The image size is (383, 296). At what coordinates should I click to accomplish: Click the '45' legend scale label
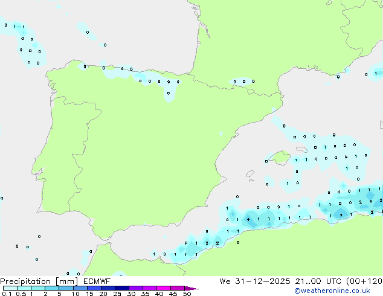click(173, 294)
